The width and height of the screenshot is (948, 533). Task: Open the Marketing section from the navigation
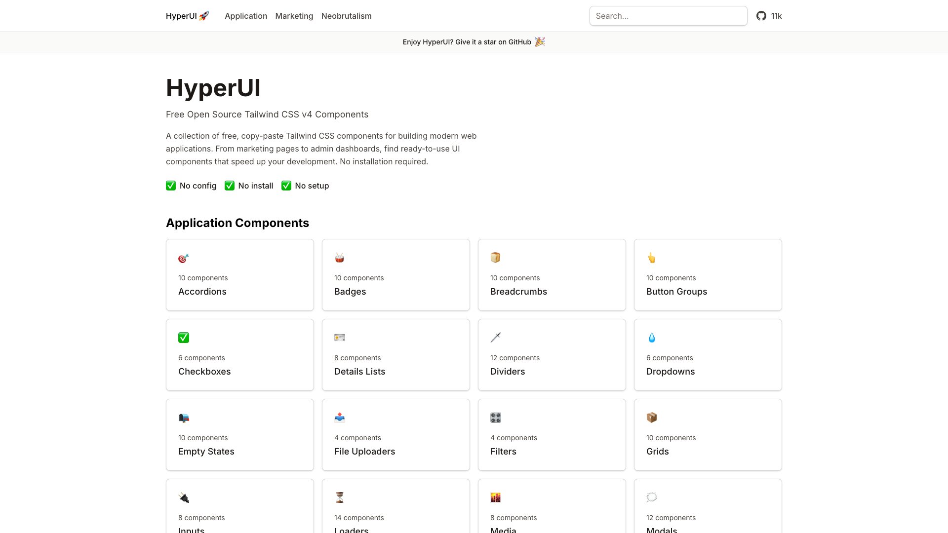tap(294, 16)
